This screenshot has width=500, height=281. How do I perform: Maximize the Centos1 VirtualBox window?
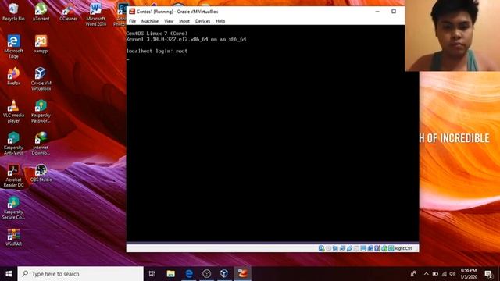pos(394,12)
